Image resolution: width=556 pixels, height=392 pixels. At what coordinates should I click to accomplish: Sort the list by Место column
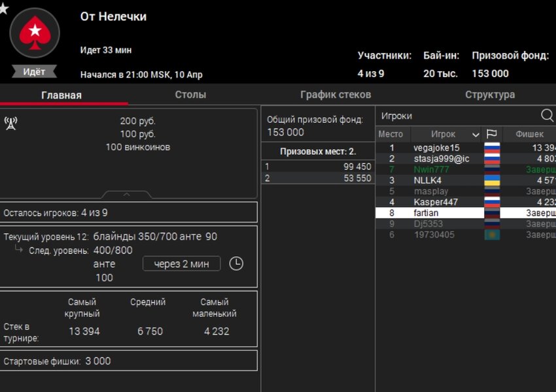[391, 135]
